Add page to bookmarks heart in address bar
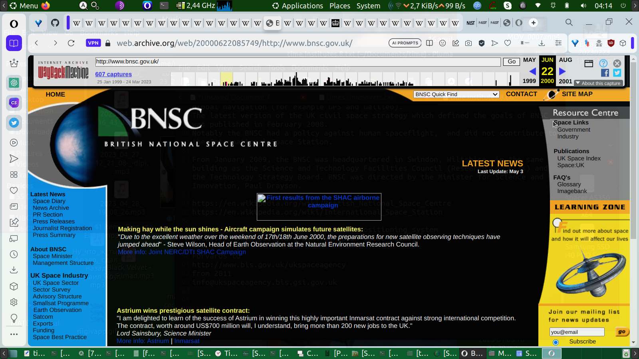The image size is (639, 359). point(508,43)
